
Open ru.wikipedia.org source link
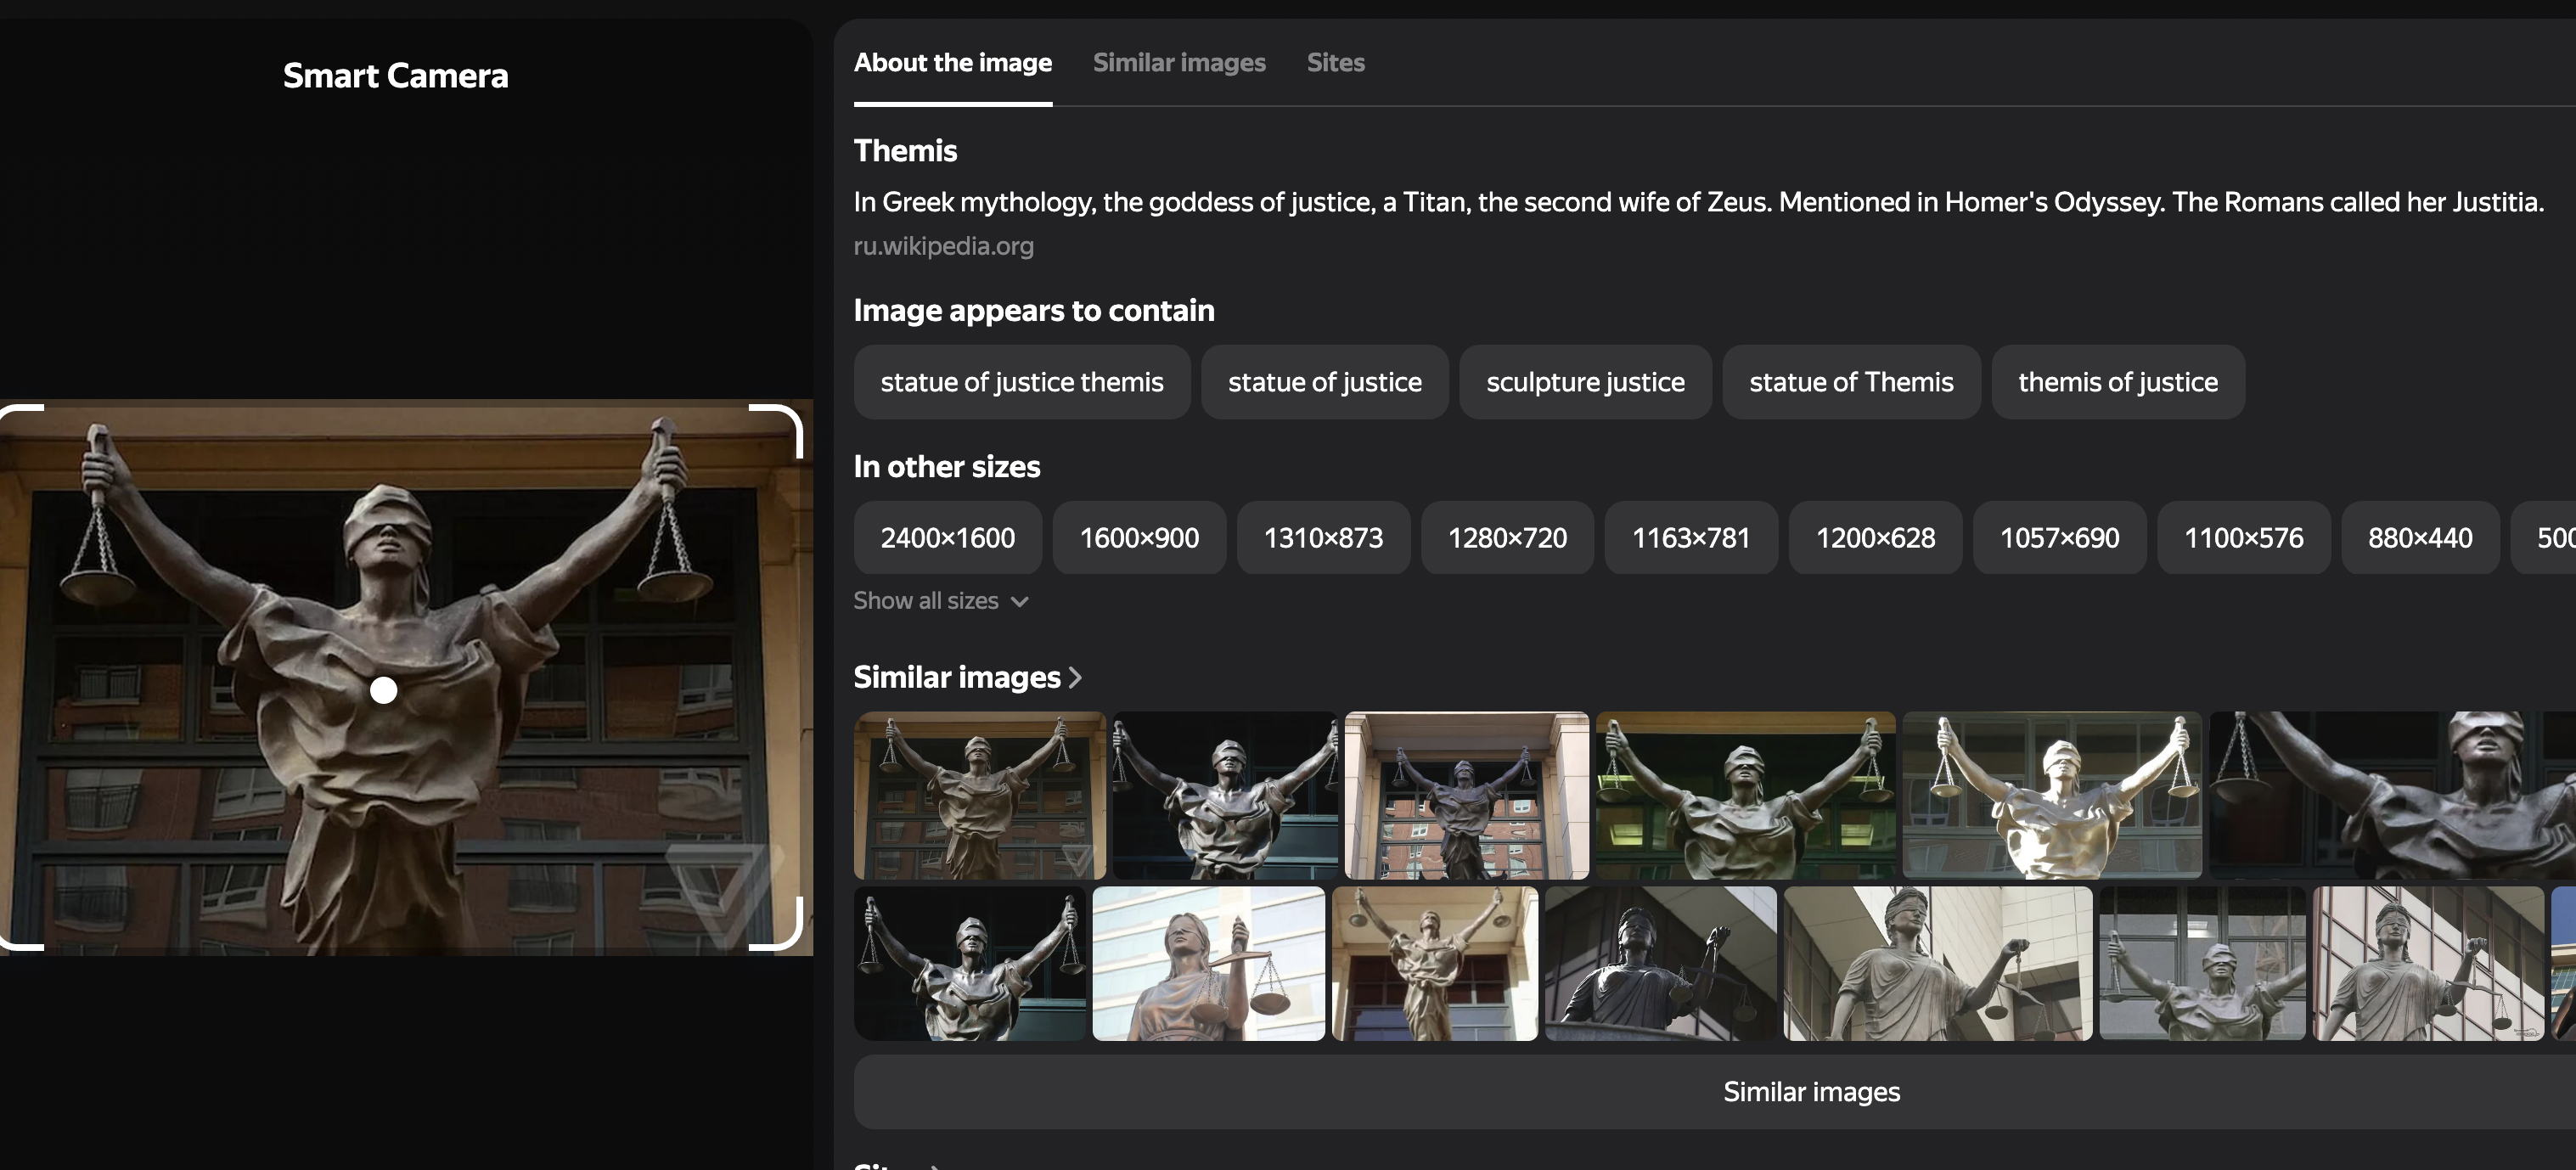point(943,246)
